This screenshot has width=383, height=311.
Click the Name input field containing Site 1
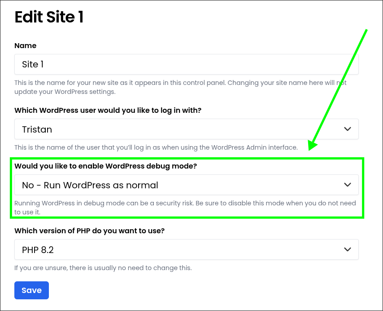point(187,64)
